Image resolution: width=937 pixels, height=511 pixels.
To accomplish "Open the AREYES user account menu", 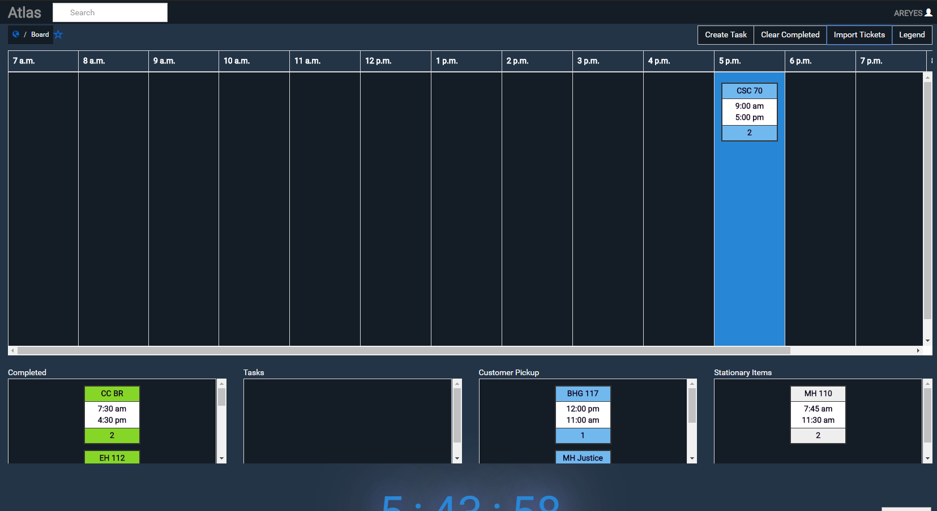I will coord(913,12).
